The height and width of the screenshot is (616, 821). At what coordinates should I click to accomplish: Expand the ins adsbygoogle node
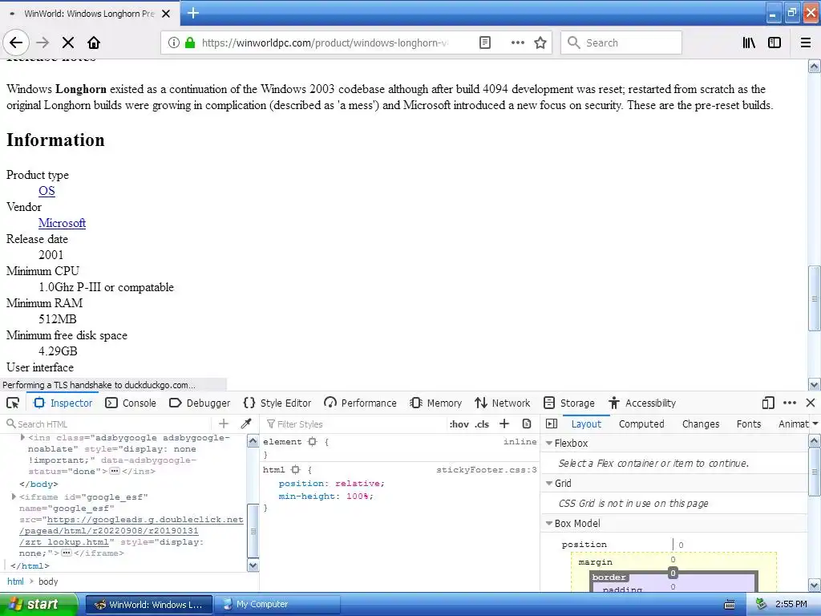22,437
